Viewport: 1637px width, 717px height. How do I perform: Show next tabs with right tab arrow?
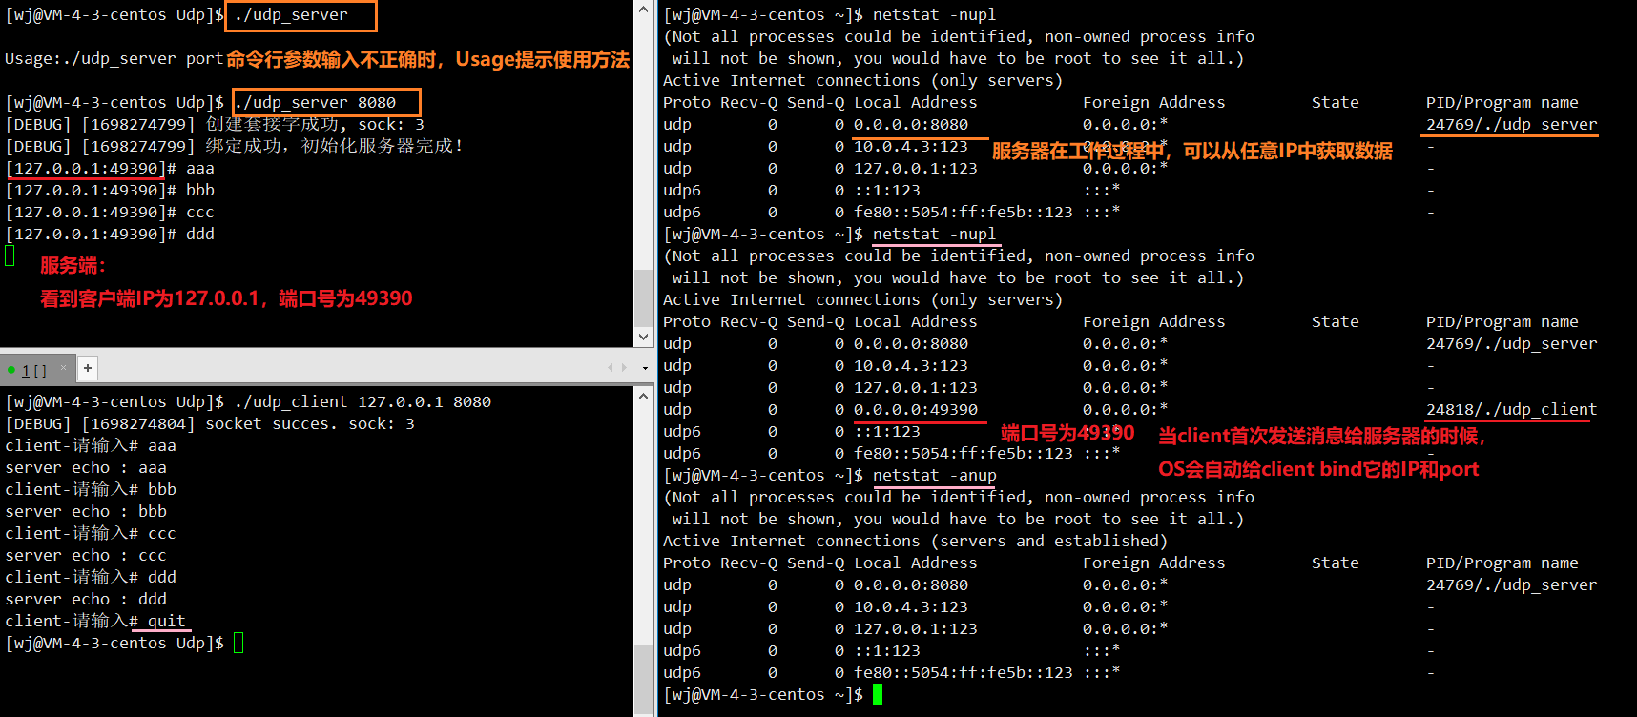(x=624, y=368)
